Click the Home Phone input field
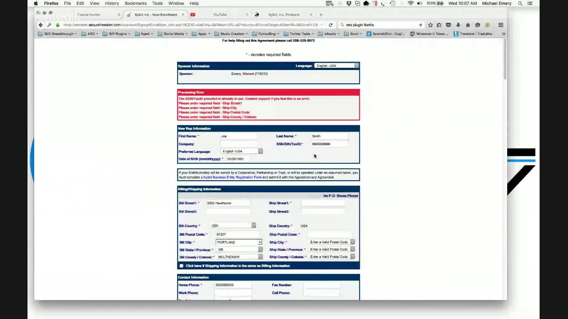Screen dimensions: 568x319 pyautogui.click(x=233, y=285)
